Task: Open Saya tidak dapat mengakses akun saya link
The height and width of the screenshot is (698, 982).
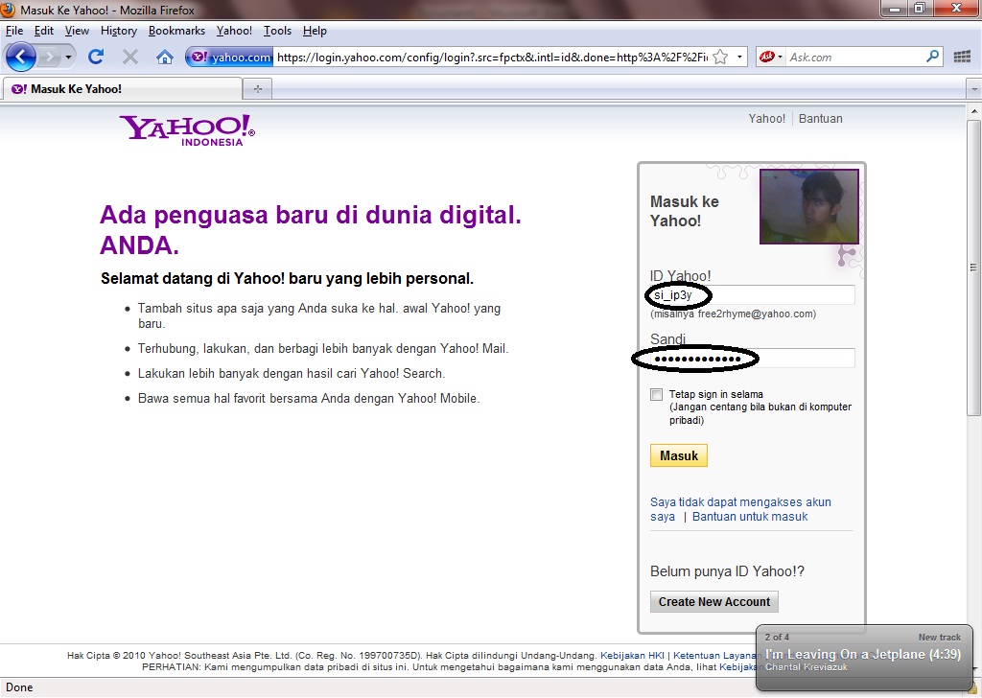Action: pos(740,509)
